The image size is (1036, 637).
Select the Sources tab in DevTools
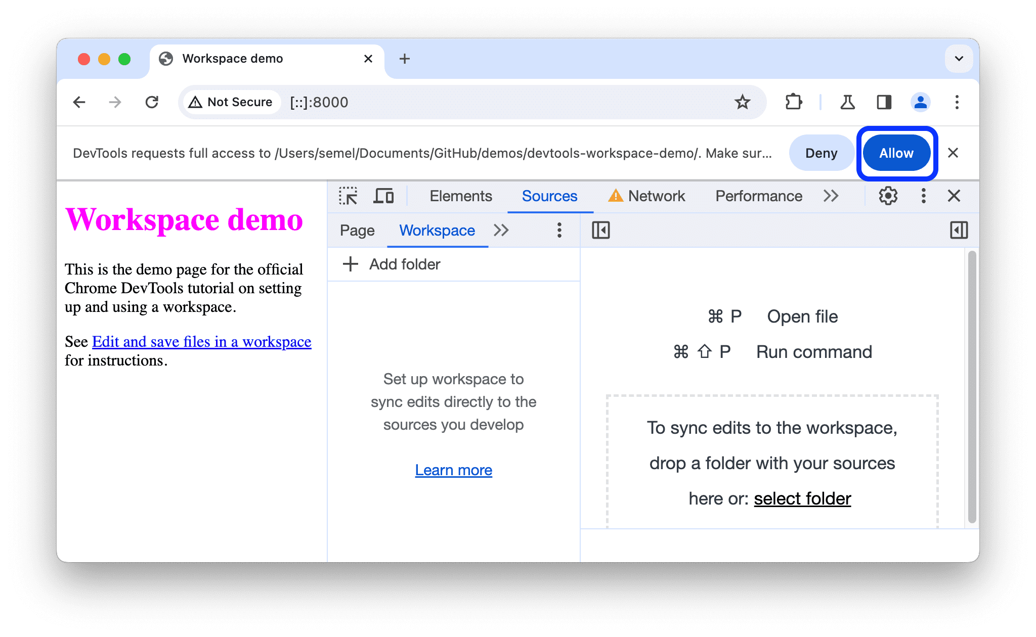(548, 196)
